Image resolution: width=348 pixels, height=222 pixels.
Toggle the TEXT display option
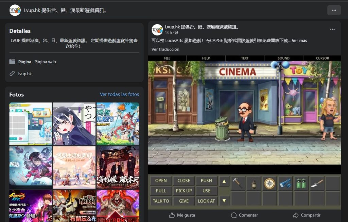[244, 58]
